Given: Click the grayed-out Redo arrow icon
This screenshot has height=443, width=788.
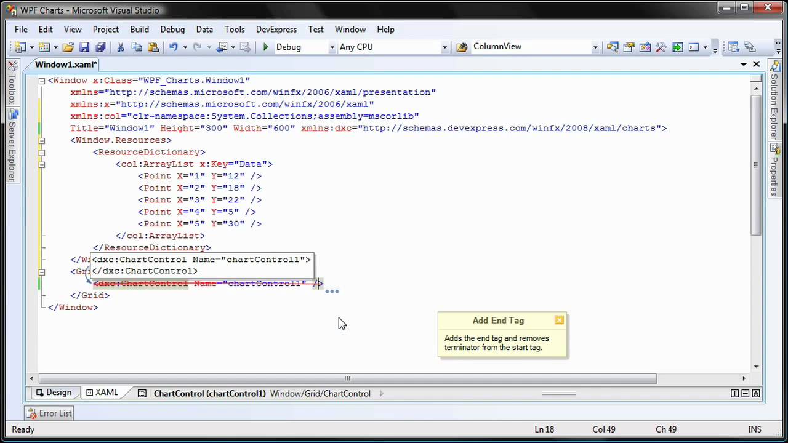Looking at the screenshot, I should tap(197, 47).
